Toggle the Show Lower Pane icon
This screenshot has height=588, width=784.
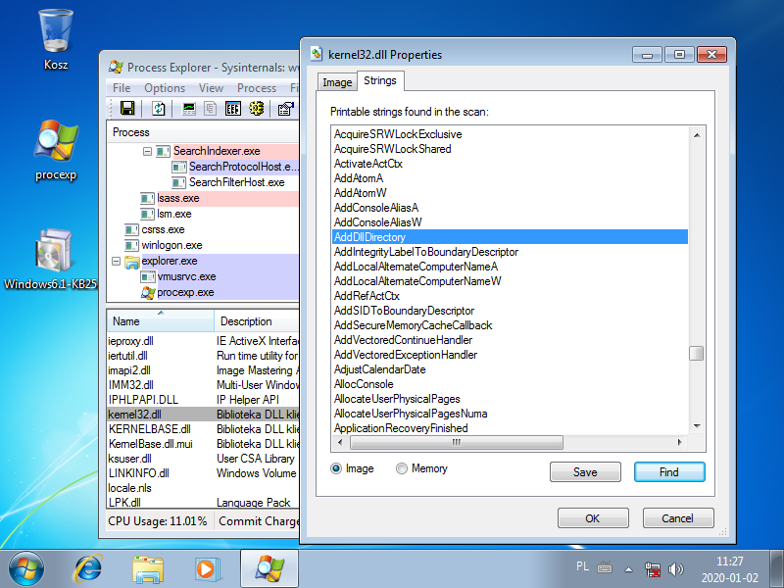point(232,109)
